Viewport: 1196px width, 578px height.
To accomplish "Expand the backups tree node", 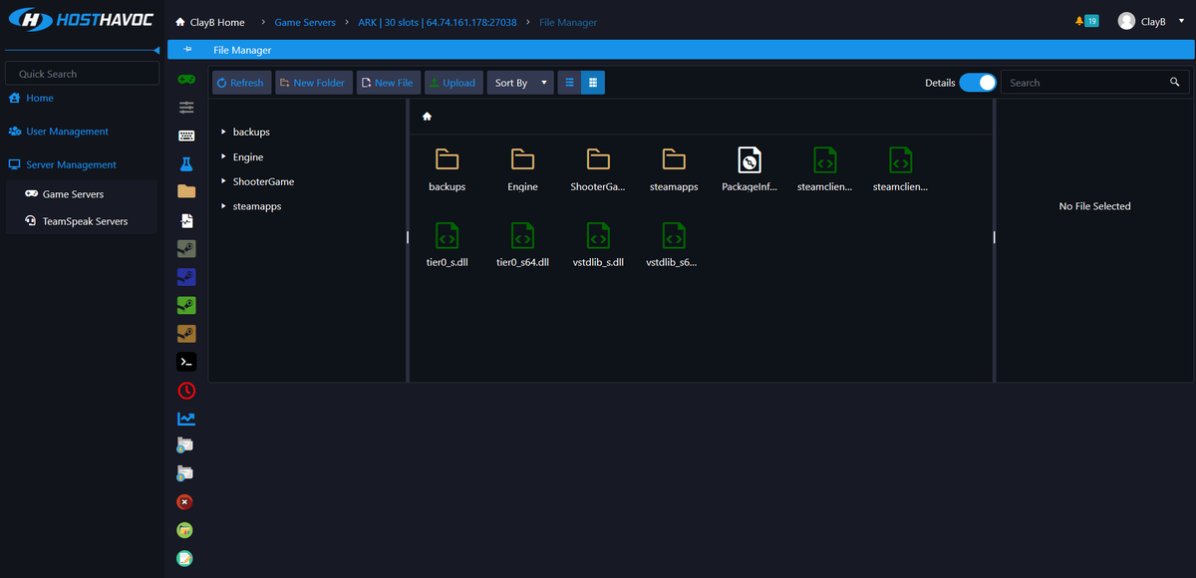I will (223, 132).
